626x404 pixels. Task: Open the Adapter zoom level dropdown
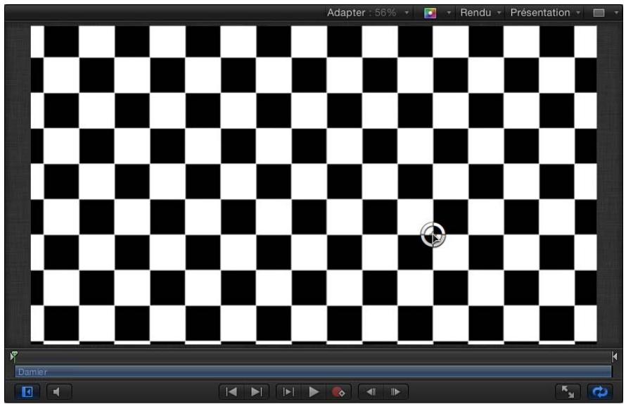tap(368, 13)
